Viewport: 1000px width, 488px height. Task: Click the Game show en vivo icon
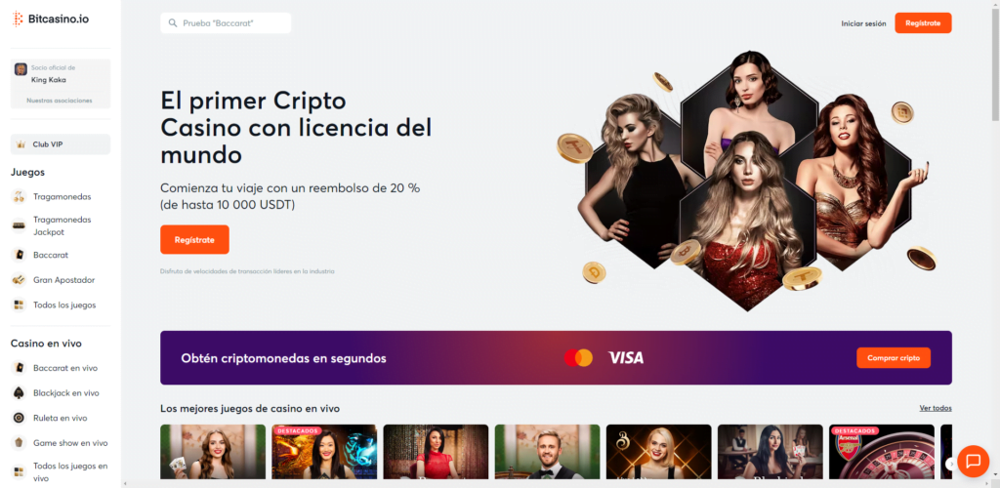coord(20,443)
